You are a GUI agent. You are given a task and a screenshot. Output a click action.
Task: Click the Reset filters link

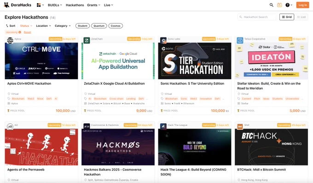(27, 32)
